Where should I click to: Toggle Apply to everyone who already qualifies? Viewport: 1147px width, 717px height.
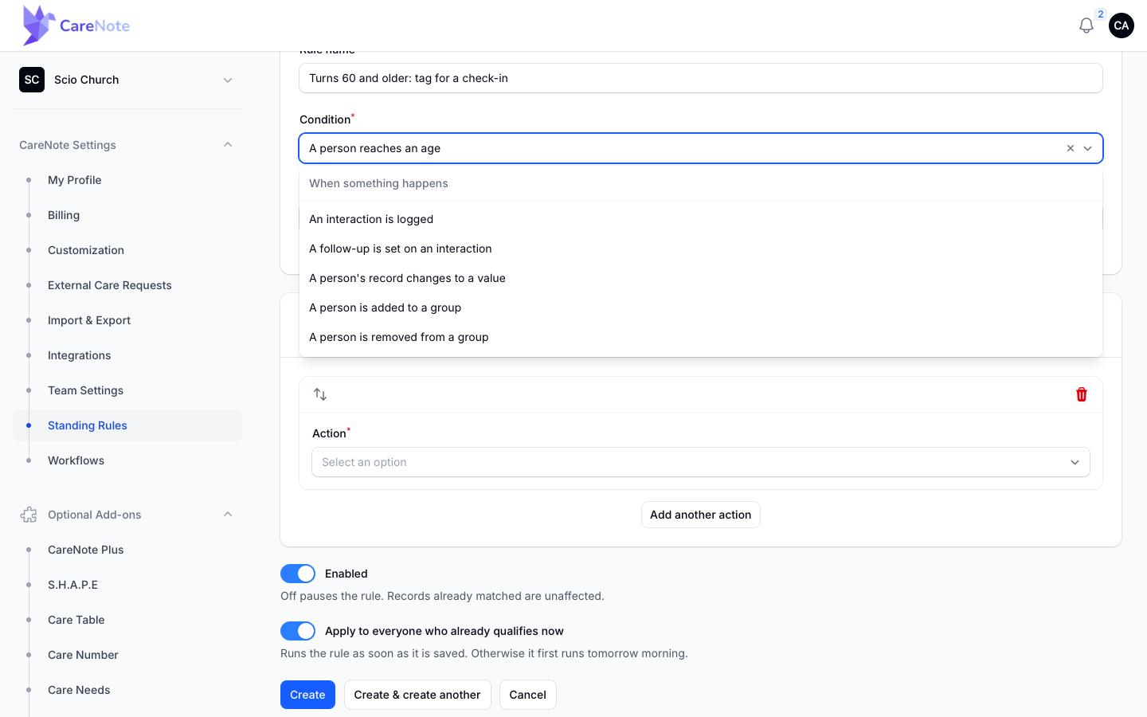tap(298, 631)
